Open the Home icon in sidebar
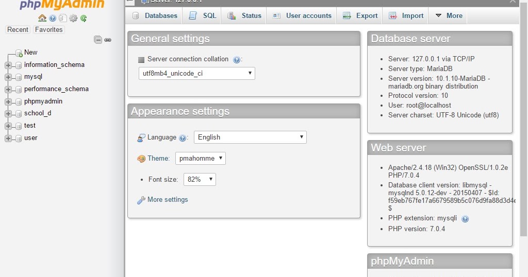The height and width of the screenshot is (277, 528). pyautogui.click(x=42, y=18)
